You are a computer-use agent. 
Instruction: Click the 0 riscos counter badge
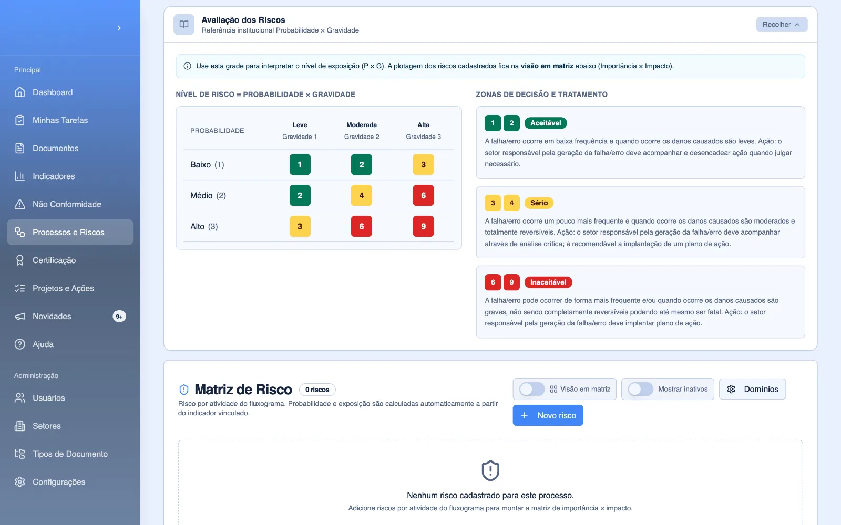click(x=317, y=390)
